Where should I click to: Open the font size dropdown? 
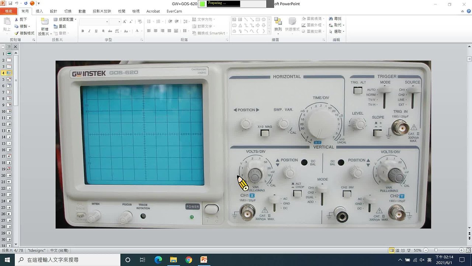pos(119,22)
